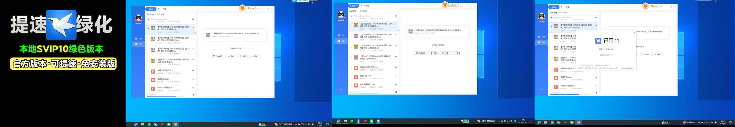Click list sort icon in the middle Xunlei window
Image resolution: width=735 pixels, height=127 pixels.
(x=396, y=16)
